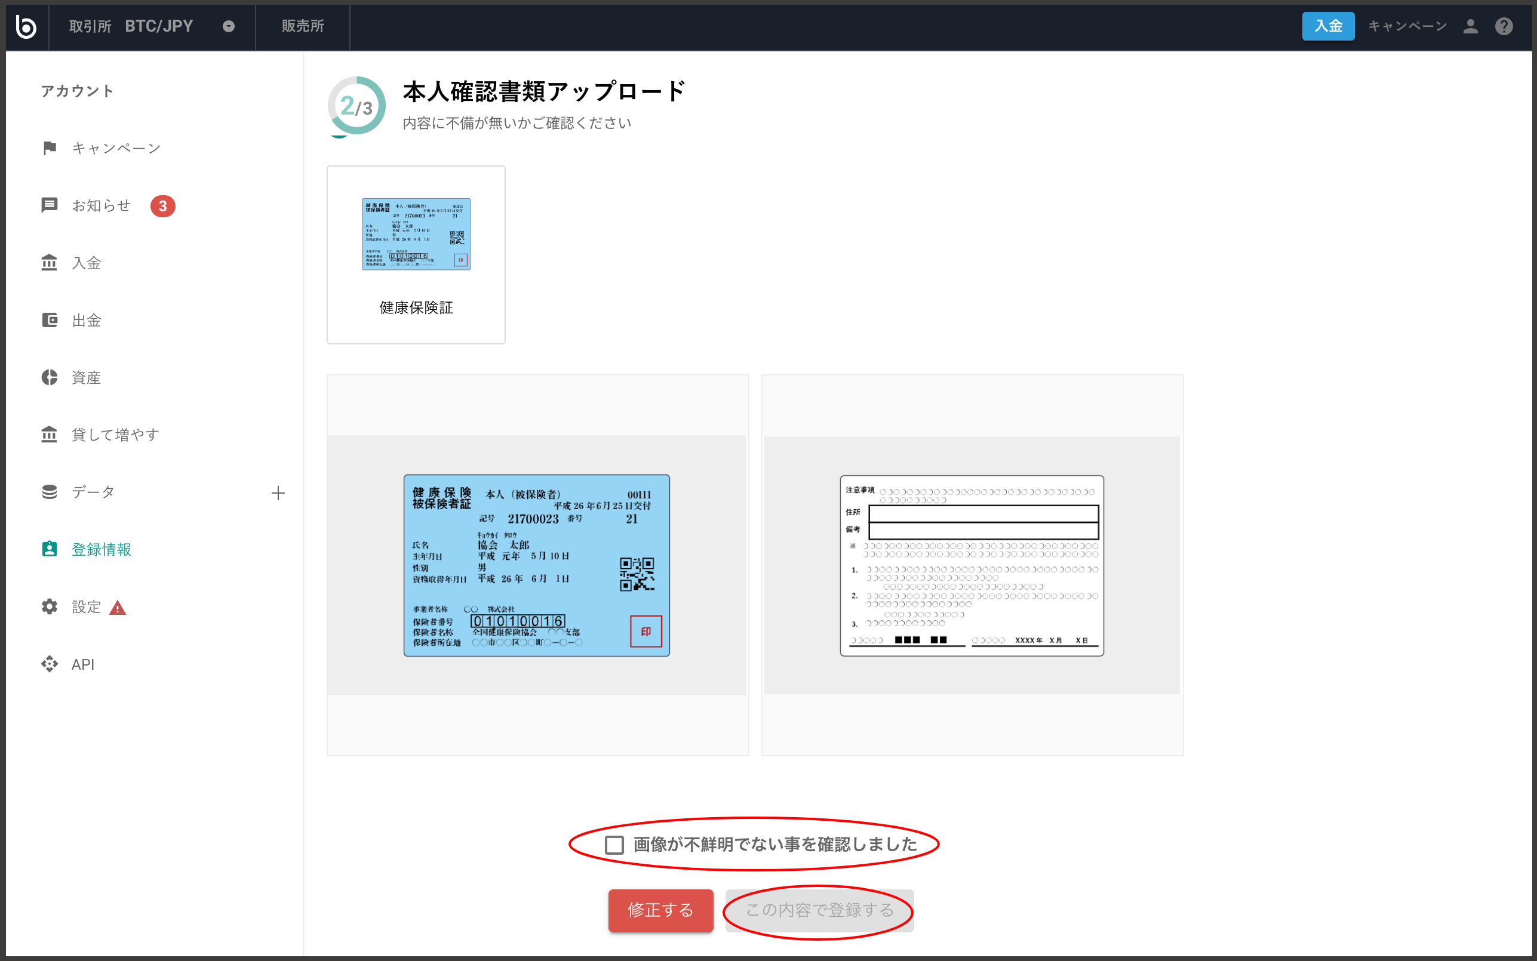Viewport: 1537px width, 961px height.
Task: Click the ID badge icon beside 登録情報
Action: pos(50,549)
